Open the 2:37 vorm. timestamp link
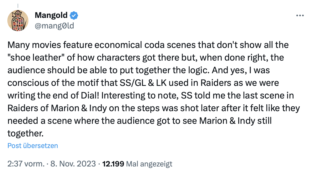Screen dimensions: 313x177 pos(26,164)
